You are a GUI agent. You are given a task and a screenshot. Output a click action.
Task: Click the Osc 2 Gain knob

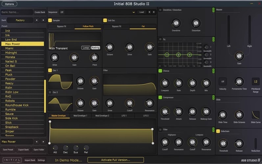[x=94, y=104]
